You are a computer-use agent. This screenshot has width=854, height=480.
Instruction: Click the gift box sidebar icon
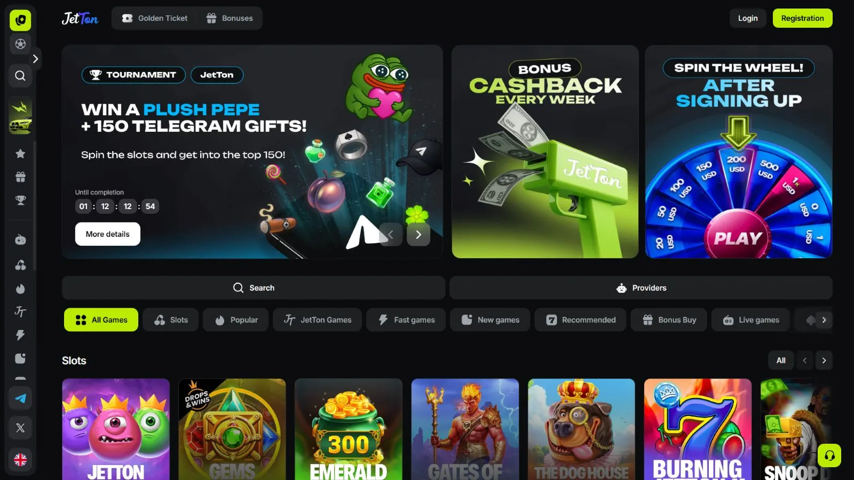(x=20, y=177)
